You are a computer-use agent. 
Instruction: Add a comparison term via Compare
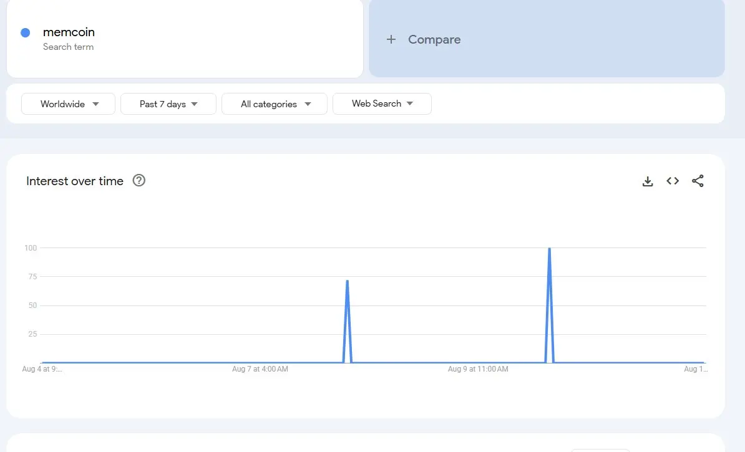point(547,39)
